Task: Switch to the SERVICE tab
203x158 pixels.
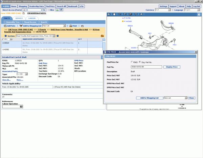Action: pos(19,18)
